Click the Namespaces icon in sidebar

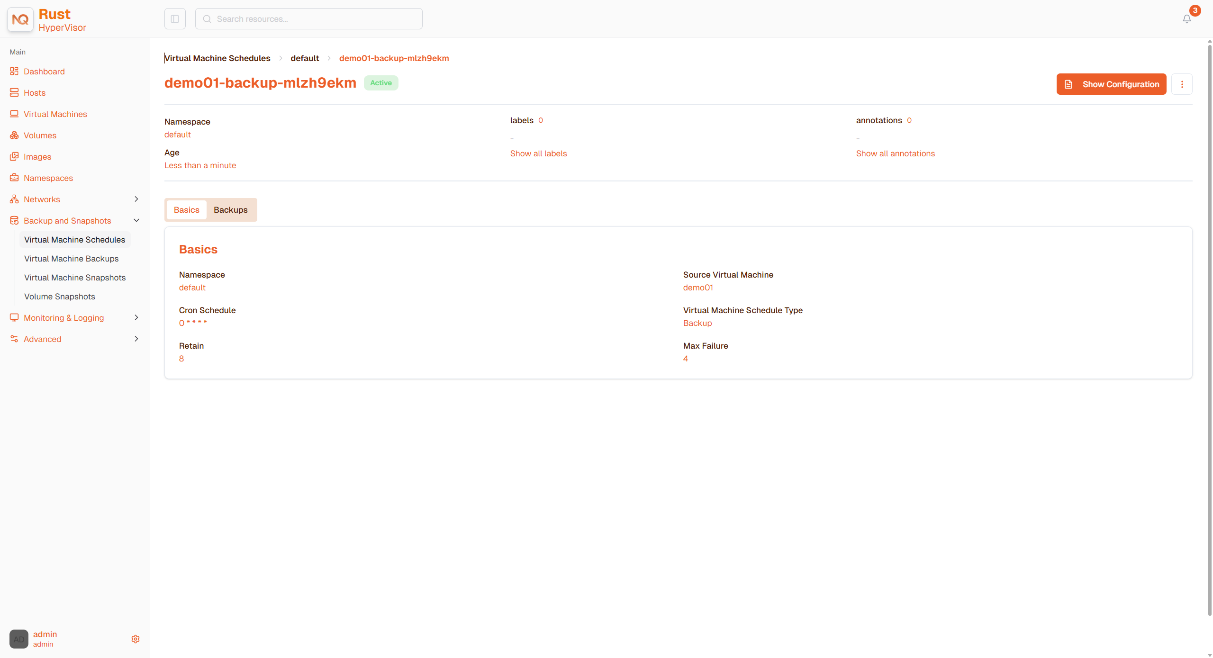click(x=14, y=178)
